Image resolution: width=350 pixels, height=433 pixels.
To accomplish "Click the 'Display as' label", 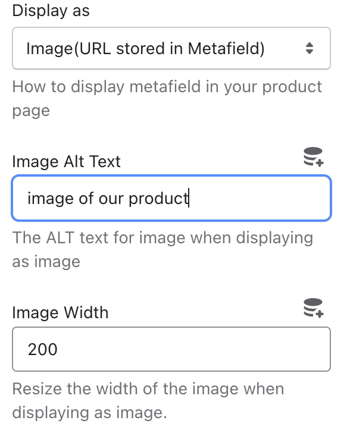I will coord(51,11).
